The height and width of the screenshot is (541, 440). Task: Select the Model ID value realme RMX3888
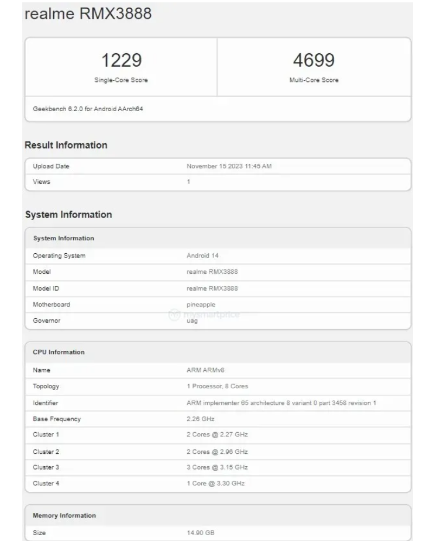[x=212, y=288]
